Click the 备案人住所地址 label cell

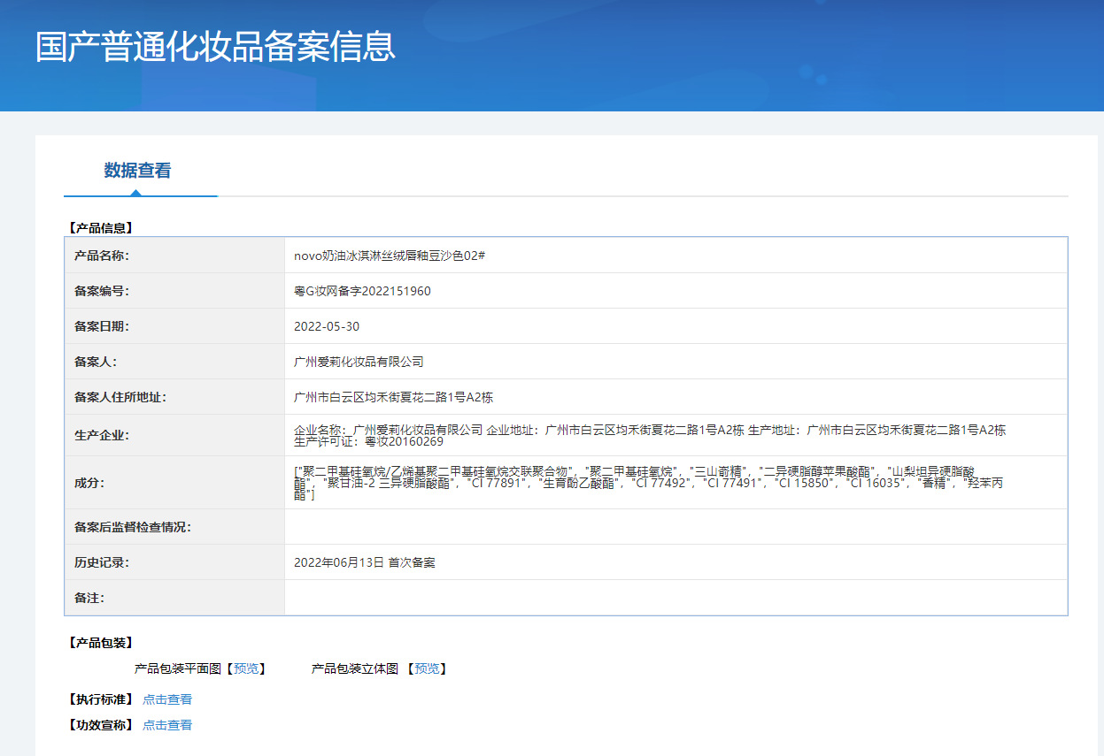click(174, 397)
